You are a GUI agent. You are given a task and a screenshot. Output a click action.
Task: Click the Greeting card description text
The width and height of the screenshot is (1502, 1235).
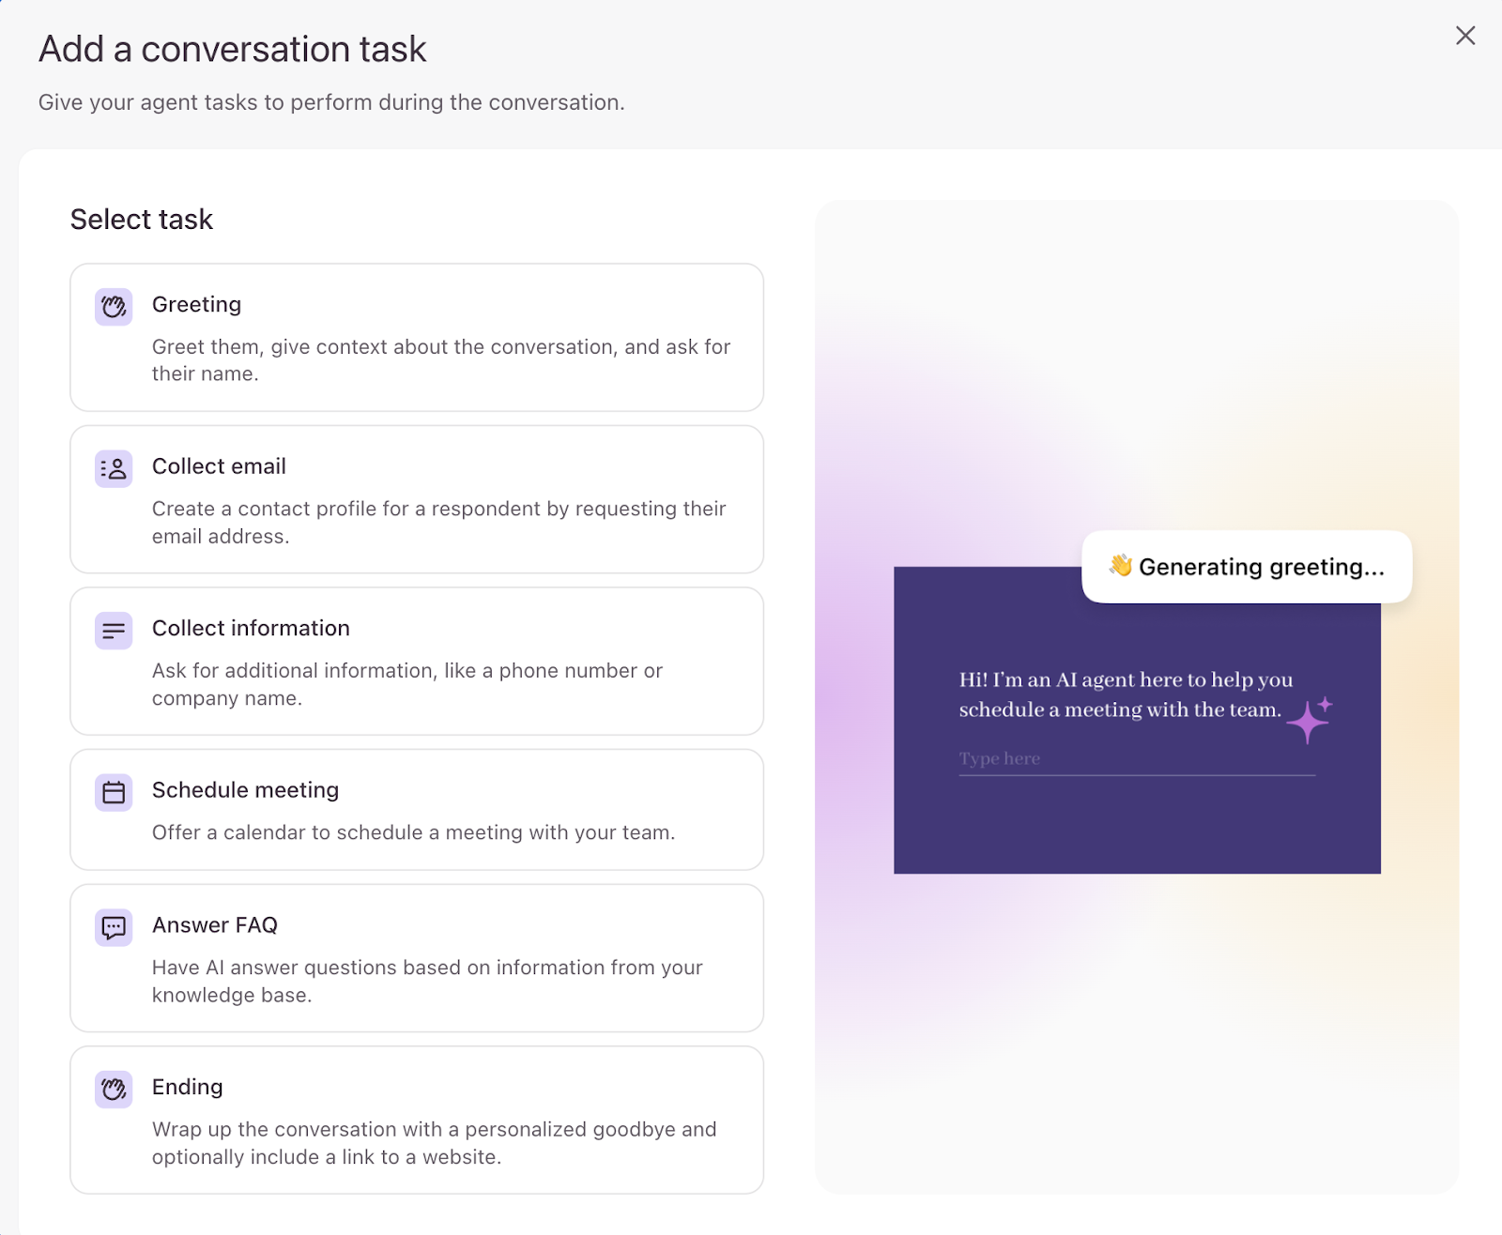coord(440,360)
